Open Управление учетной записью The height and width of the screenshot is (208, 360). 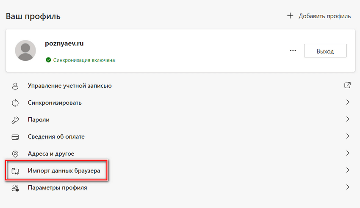(x=69, y=86)
